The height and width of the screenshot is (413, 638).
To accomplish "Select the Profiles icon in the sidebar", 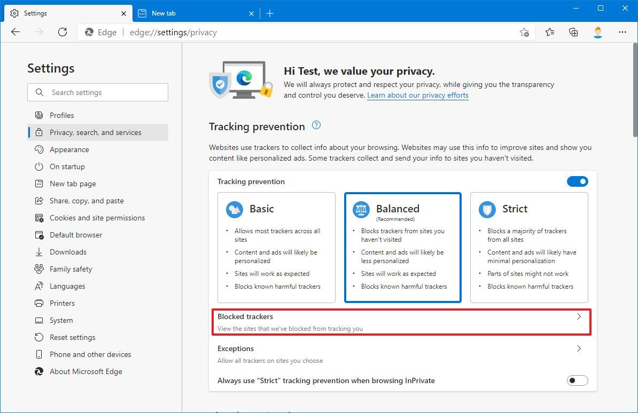I will point(39,115).
